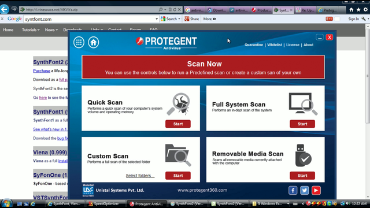Start the Removable Media Scan
Screen dimensions: 370x208
click(302, 176)
